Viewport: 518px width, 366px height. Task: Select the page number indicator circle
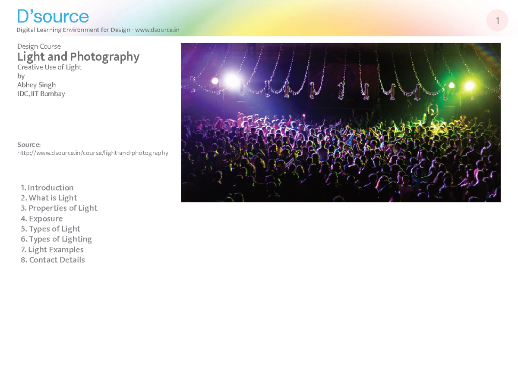click(497, 20)
